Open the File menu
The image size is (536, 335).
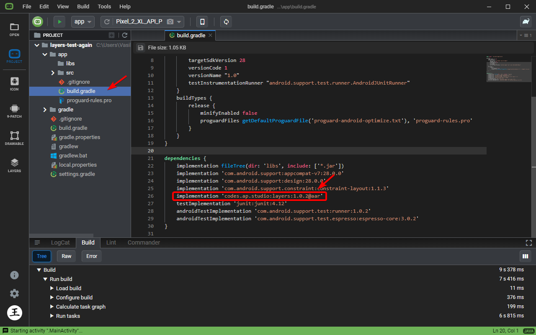pyautogui.click(x=27, y=7)
